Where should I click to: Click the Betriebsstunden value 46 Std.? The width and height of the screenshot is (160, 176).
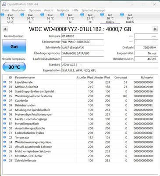click(146, 59)
